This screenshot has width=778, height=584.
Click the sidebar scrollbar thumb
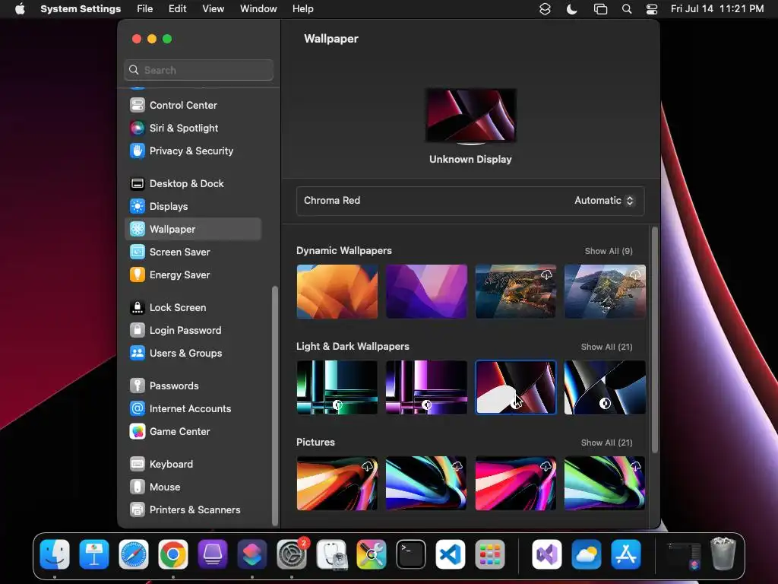274,406
